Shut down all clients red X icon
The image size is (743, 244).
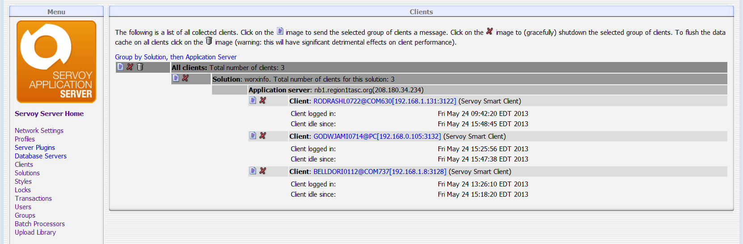pyautogui.click(x=130, y=67)
